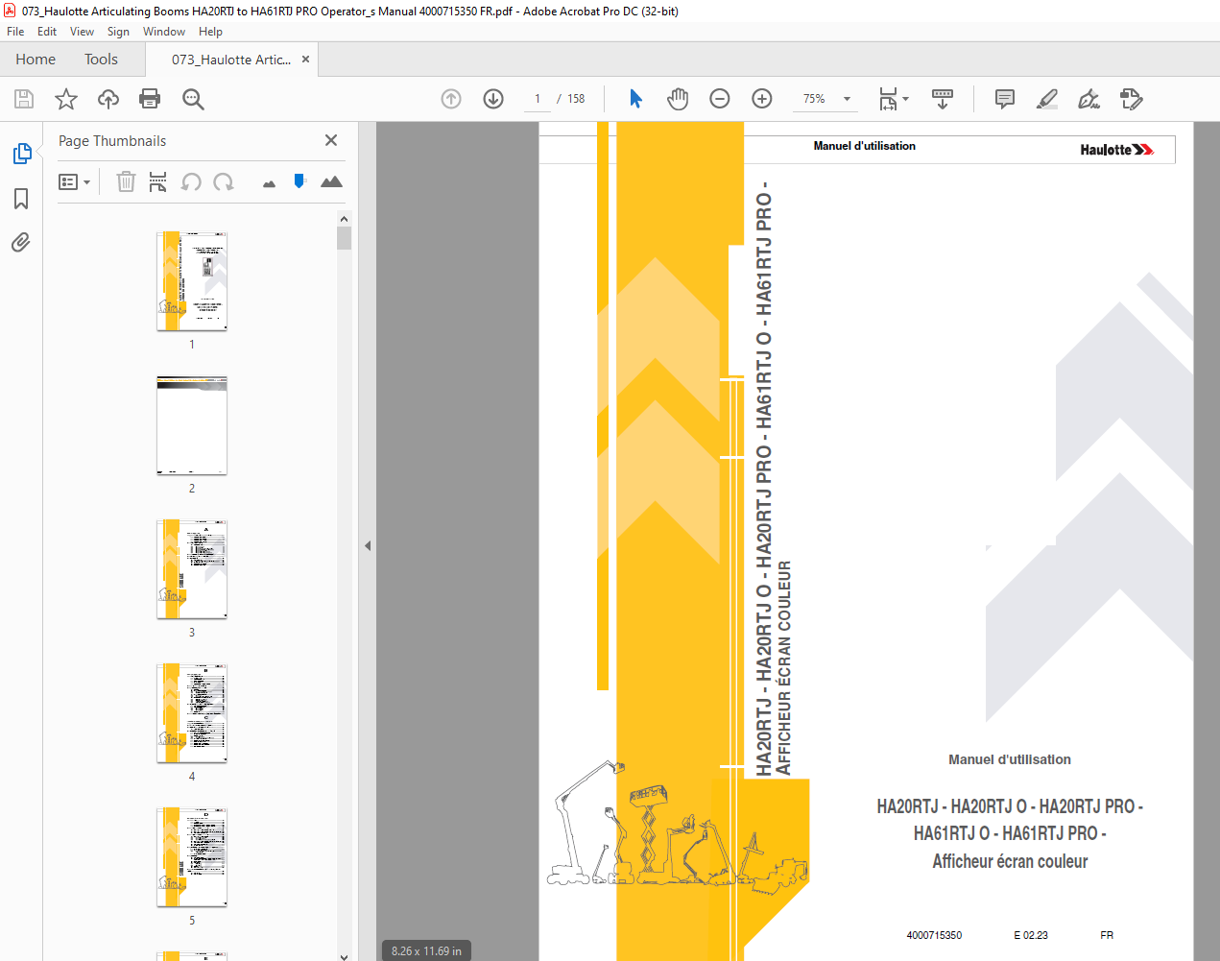Screen dimensions: 1220x961
Task: Click the page size 8.26 x 11.69 in label
Action: tap(426, 951)
